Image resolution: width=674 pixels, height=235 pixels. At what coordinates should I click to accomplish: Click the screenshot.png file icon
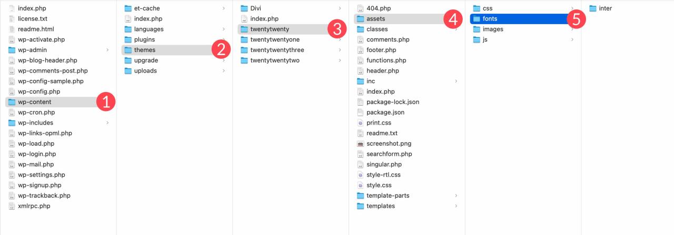pos(361,144)
